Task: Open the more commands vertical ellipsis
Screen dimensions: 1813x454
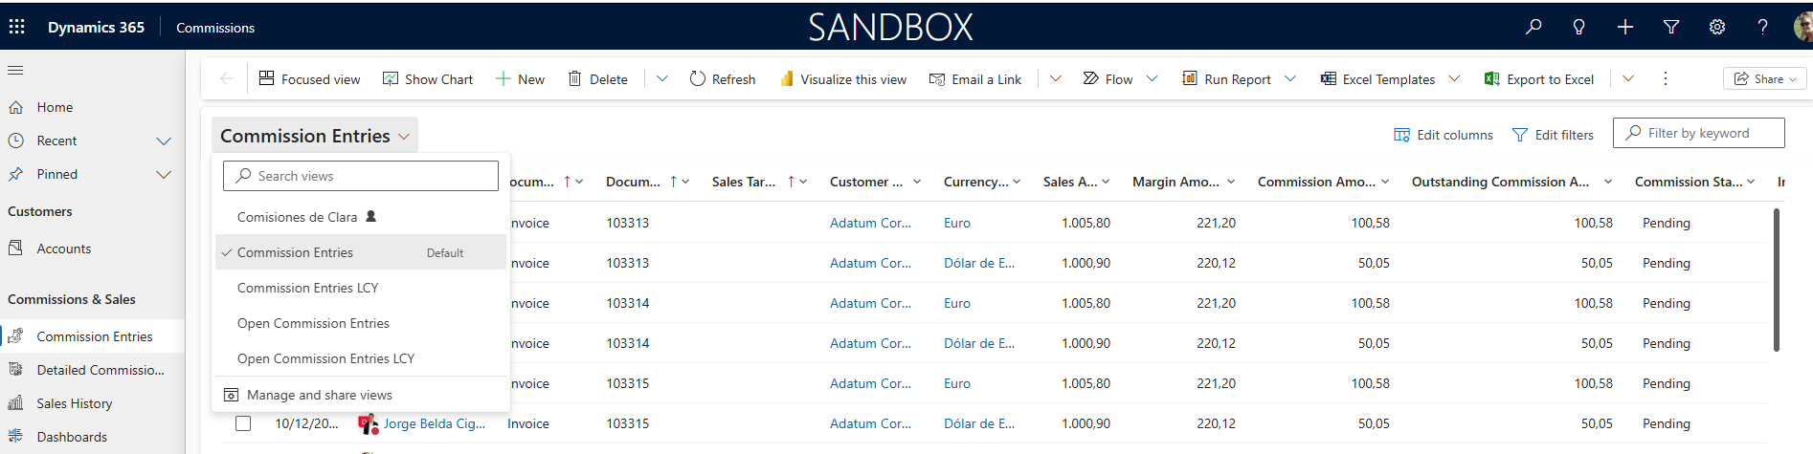Action: [1666, 78]
